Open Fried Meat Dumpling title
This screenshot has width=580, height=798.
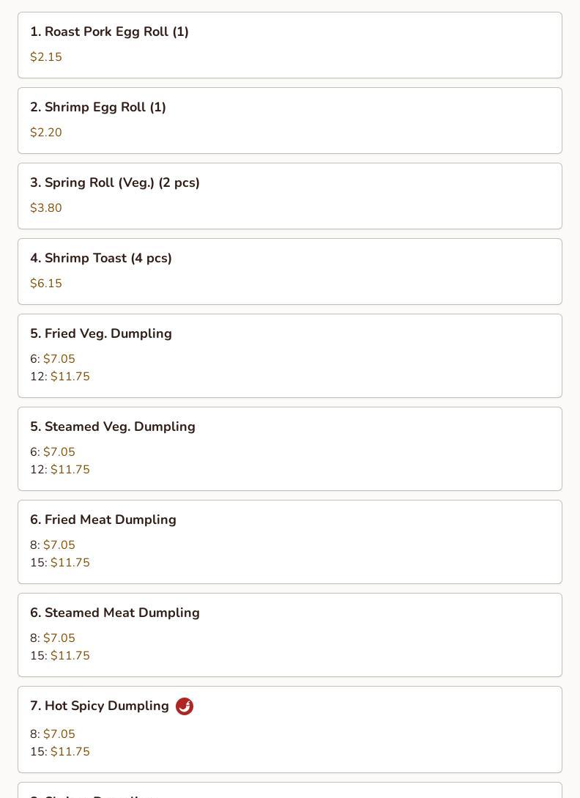pyautogui.click(x=103, y=520)
